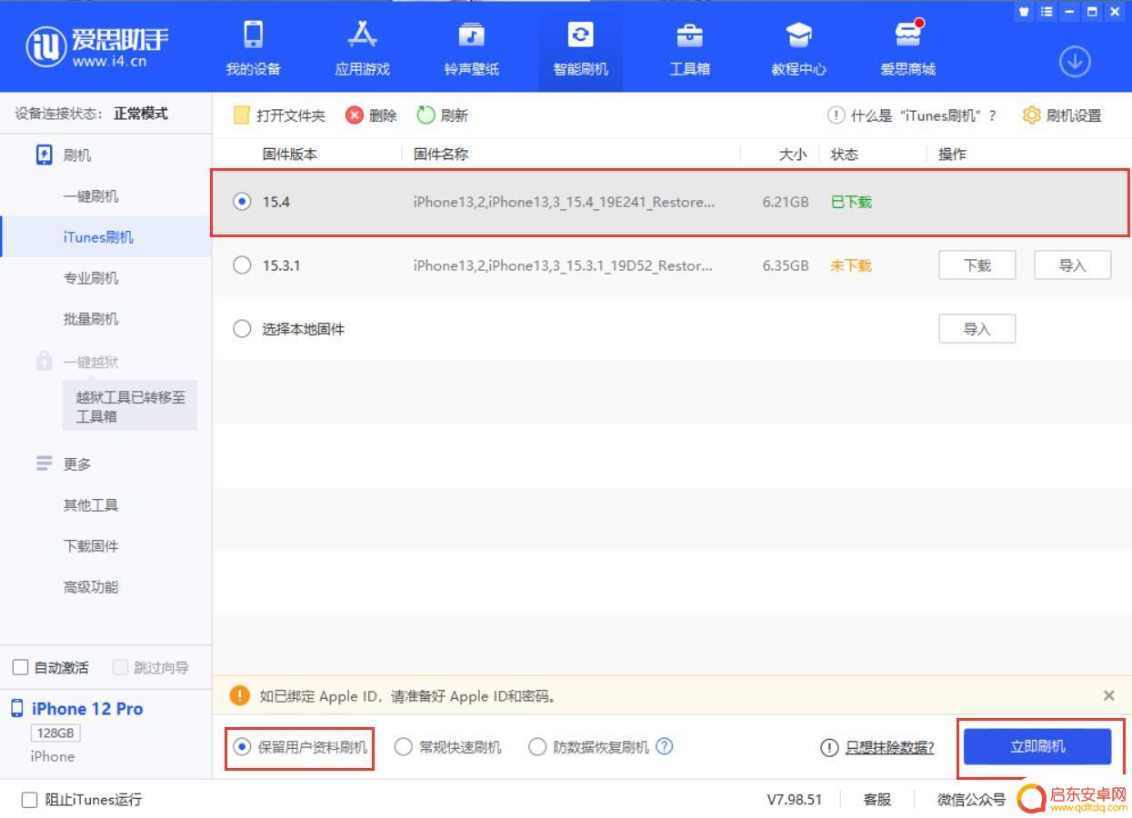This screenshot has height=818, width=1132.
Task: Select 选择本地固件 radio button
Action: [x=242, y=329]
